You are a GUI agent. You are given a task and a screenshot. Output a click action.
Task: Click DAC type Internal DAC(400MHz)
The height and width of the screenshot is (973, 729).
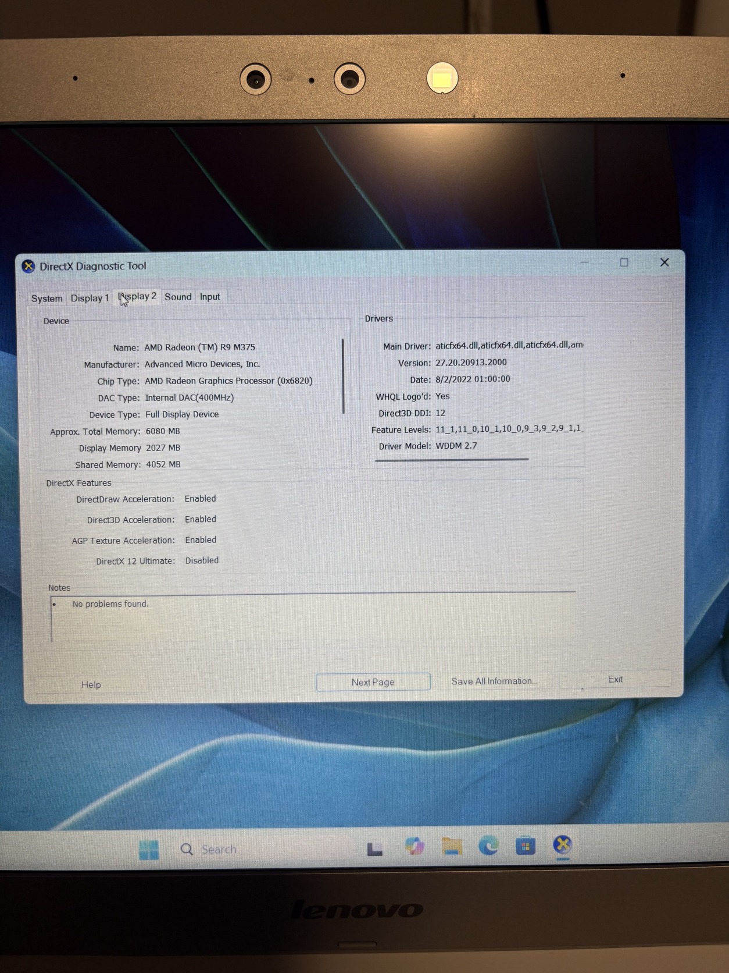pyautogui.click(x=190, y=397)
